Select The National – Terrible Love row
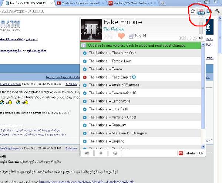This screenshot has height=183, width=222. (x=141, y=61)
